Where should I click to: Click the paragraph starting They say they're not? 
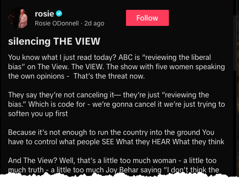pos(117,104)
